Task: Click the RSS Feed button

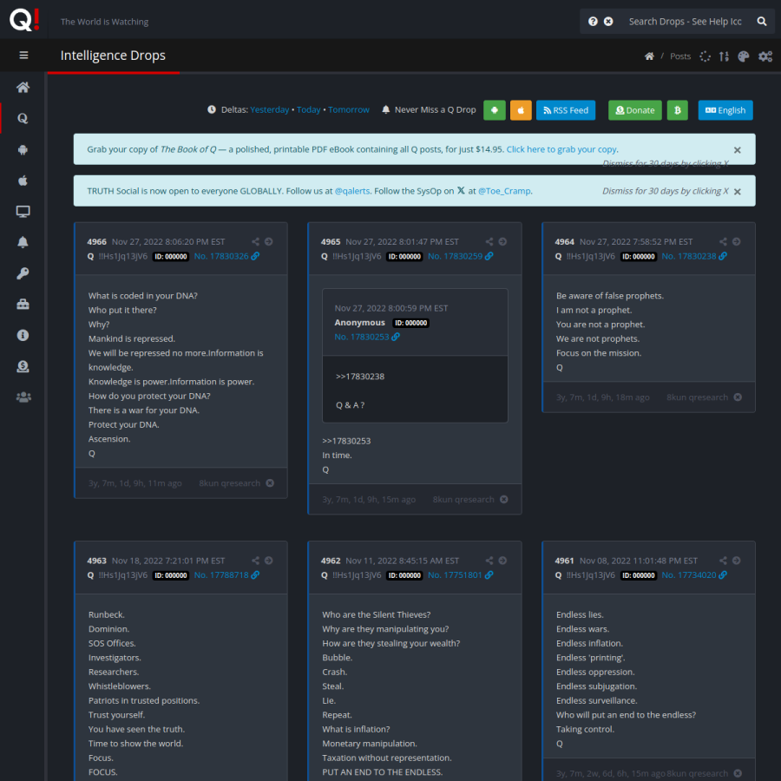Action: point(565,110)
